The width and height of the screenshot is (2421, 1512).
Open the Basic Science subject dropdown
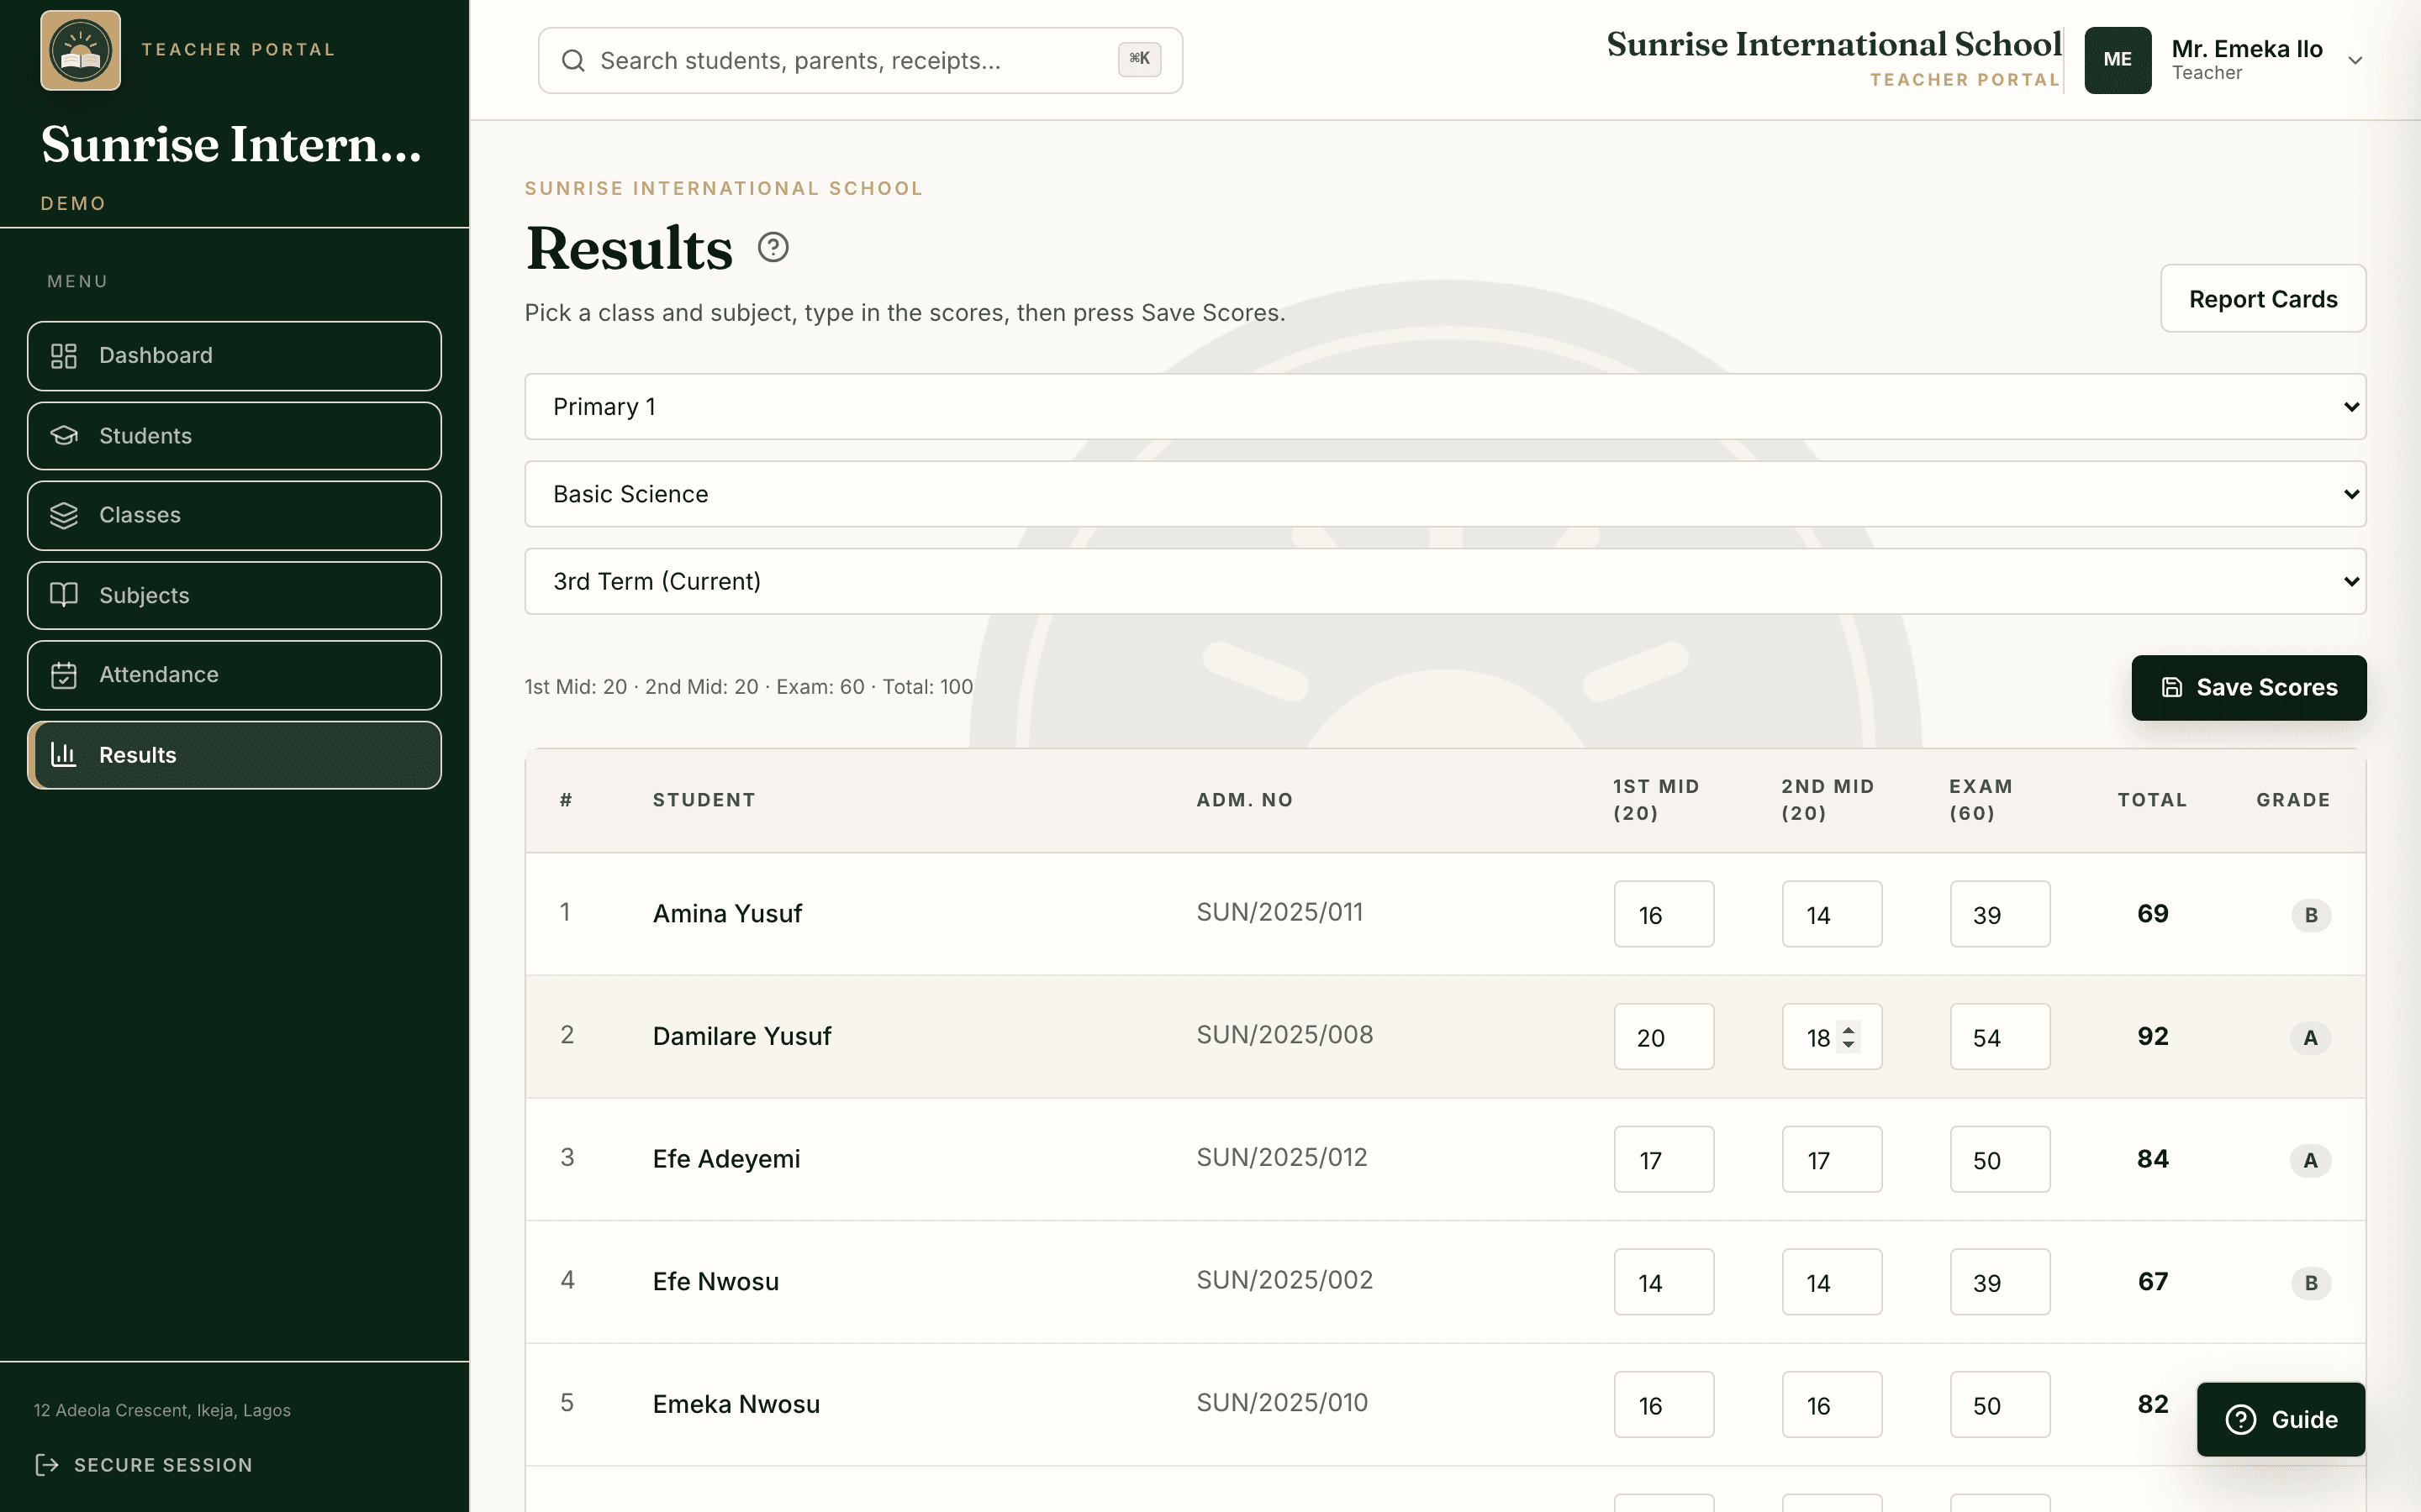pyautogui.click(x=1444, y=494)
